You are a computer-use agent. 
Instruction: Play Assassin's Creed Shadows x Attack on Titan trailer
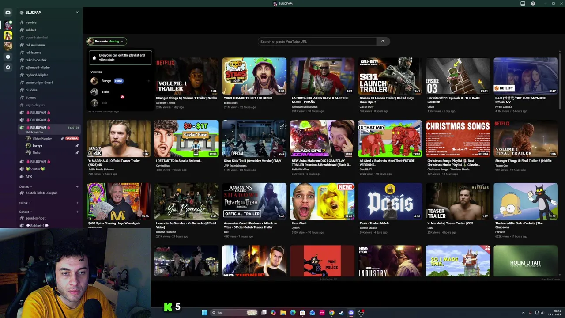click(254, 201)
